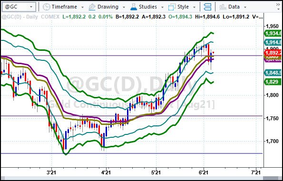Click the Studies flask icon
Screen dimensions: 283x181
pos(133,7)
